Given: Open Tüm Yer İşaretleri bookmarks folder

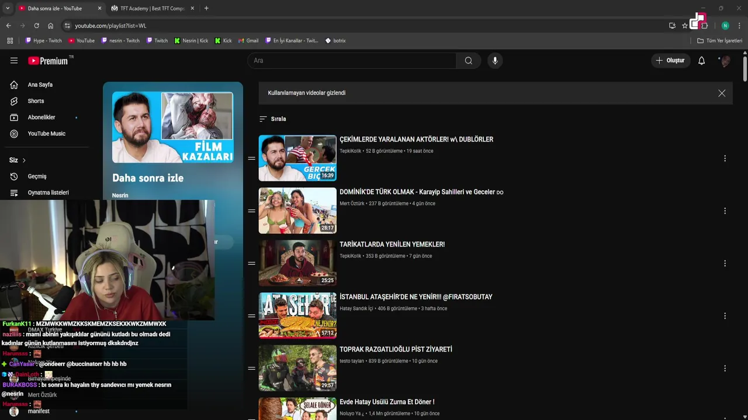Looking at the screenshot, I should [720, 41].
